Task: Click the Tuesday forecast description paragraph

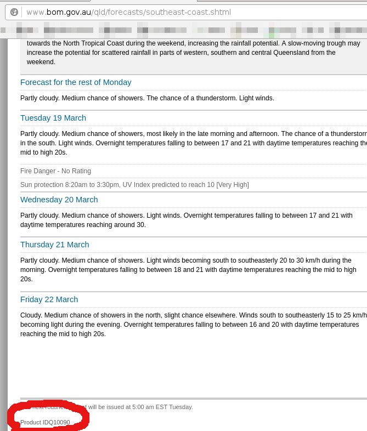Action: 194,143
